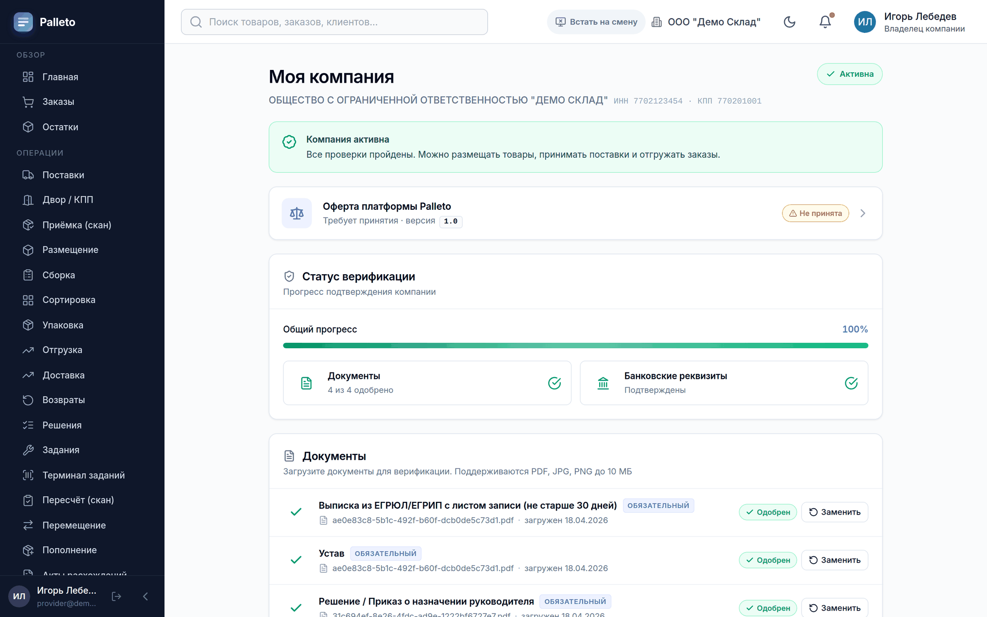This screenshot has height=617, width=987.
Task: Toggle dark mode with the moon icon
Action: click(x=789, y=22)
